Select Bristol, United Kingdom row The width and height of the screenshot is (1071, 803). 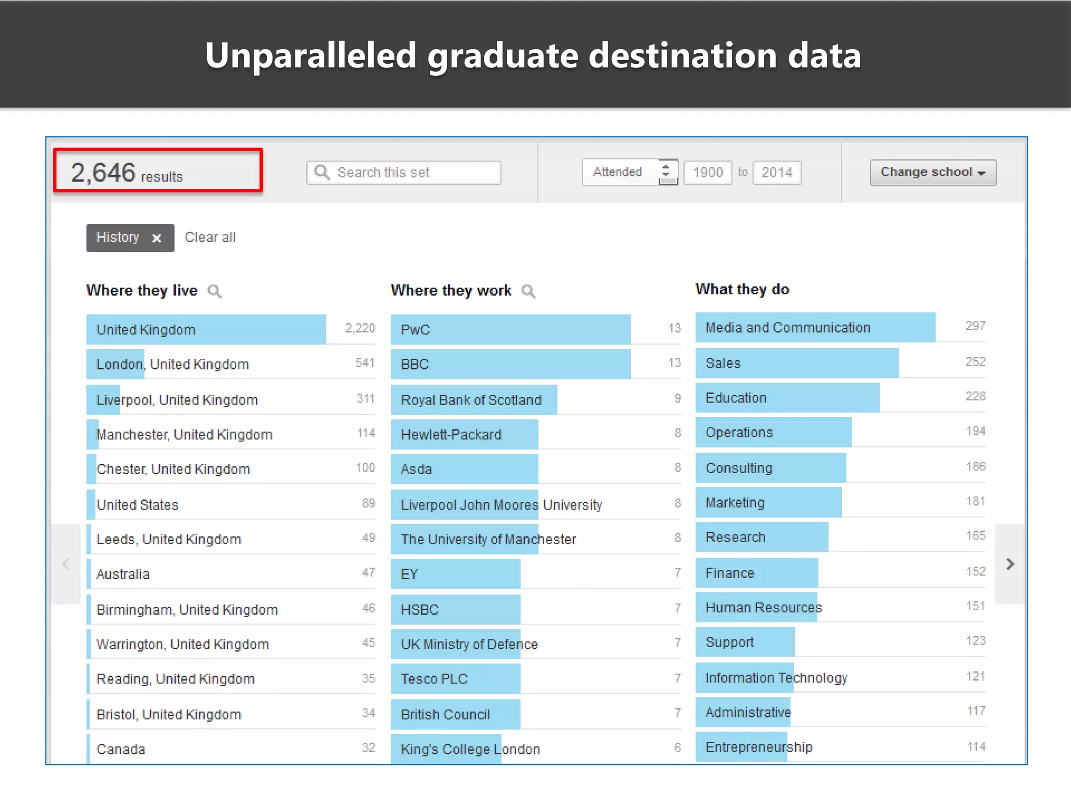[x=231, y=714]
